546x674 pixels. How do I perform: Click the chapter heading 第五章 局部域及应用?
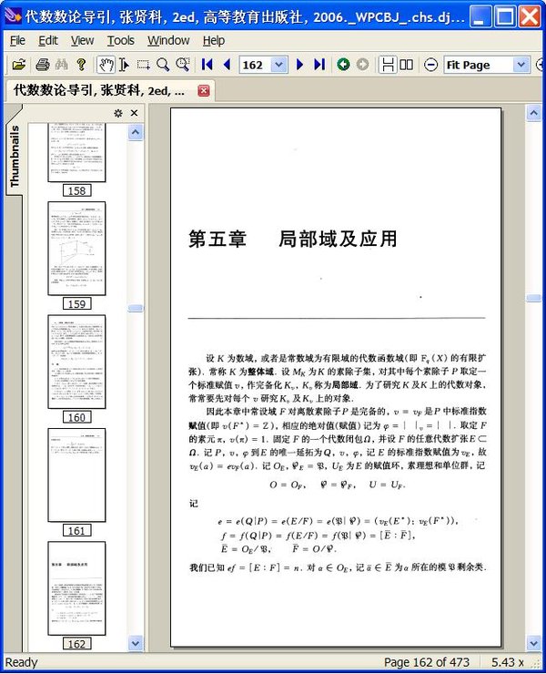(292, 239)
